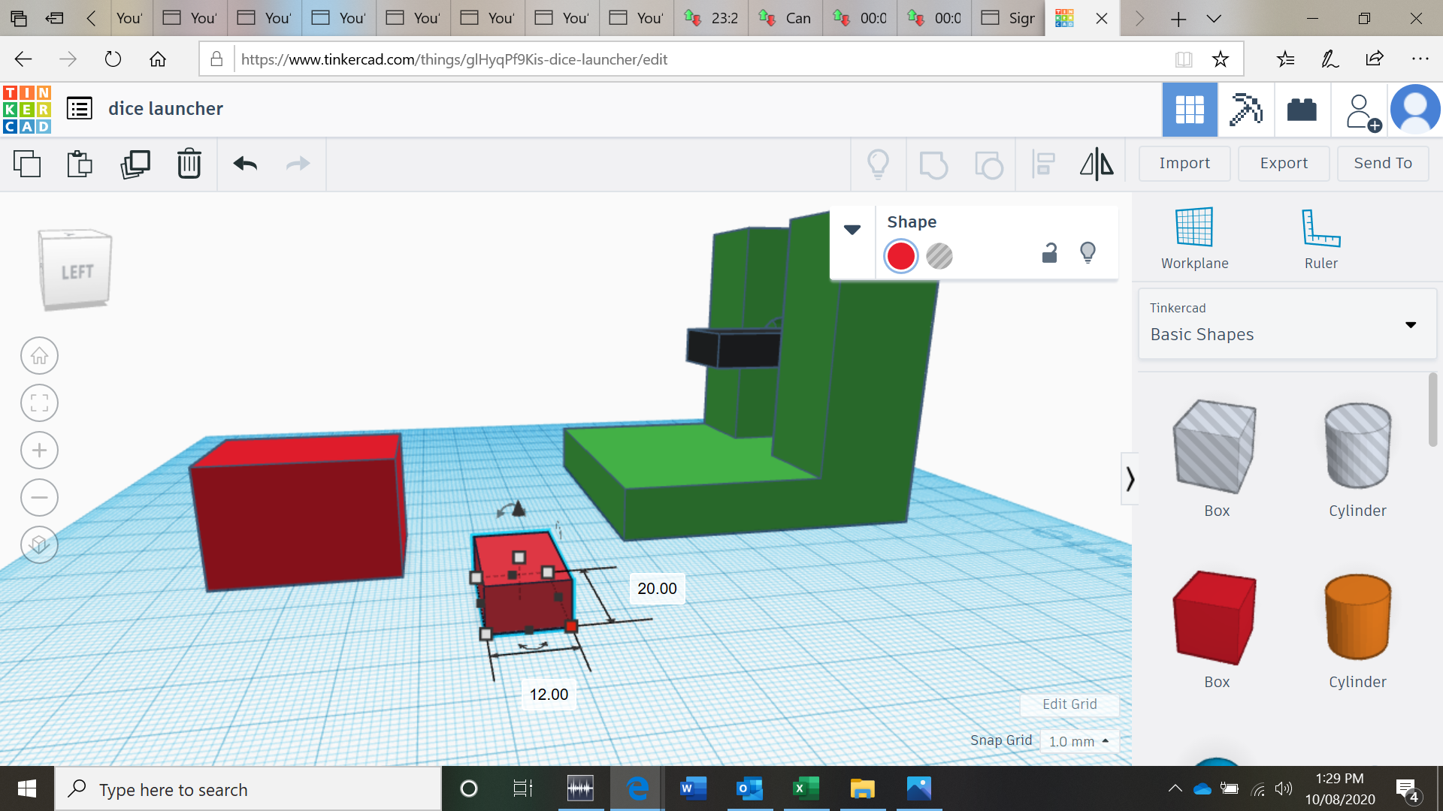
Task: Switch to the Sigr browser tab
Action: [x=1008, y=18]
